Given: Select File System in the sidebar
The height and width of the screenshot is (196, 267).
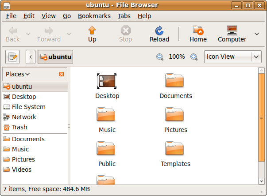Looking at the screenshot, I should pos(28,107).
